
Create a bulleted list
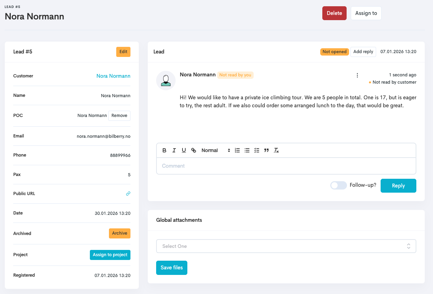(247, 150)
